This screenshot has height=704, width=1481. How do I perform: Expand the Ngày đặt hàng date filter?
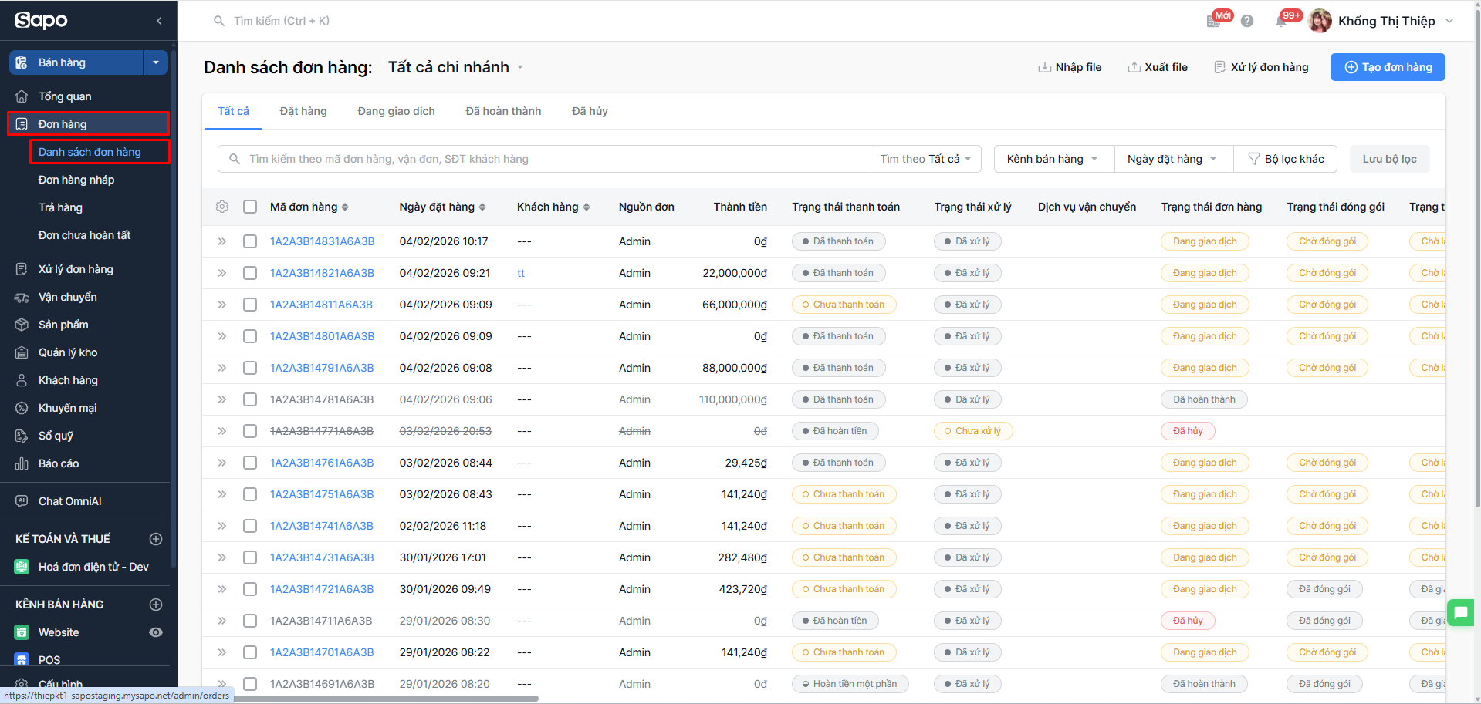coord(1172,159)
